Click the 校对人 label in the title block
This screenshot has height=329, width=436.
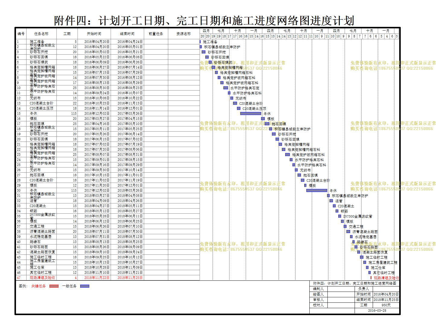click(x=318, y=305)
